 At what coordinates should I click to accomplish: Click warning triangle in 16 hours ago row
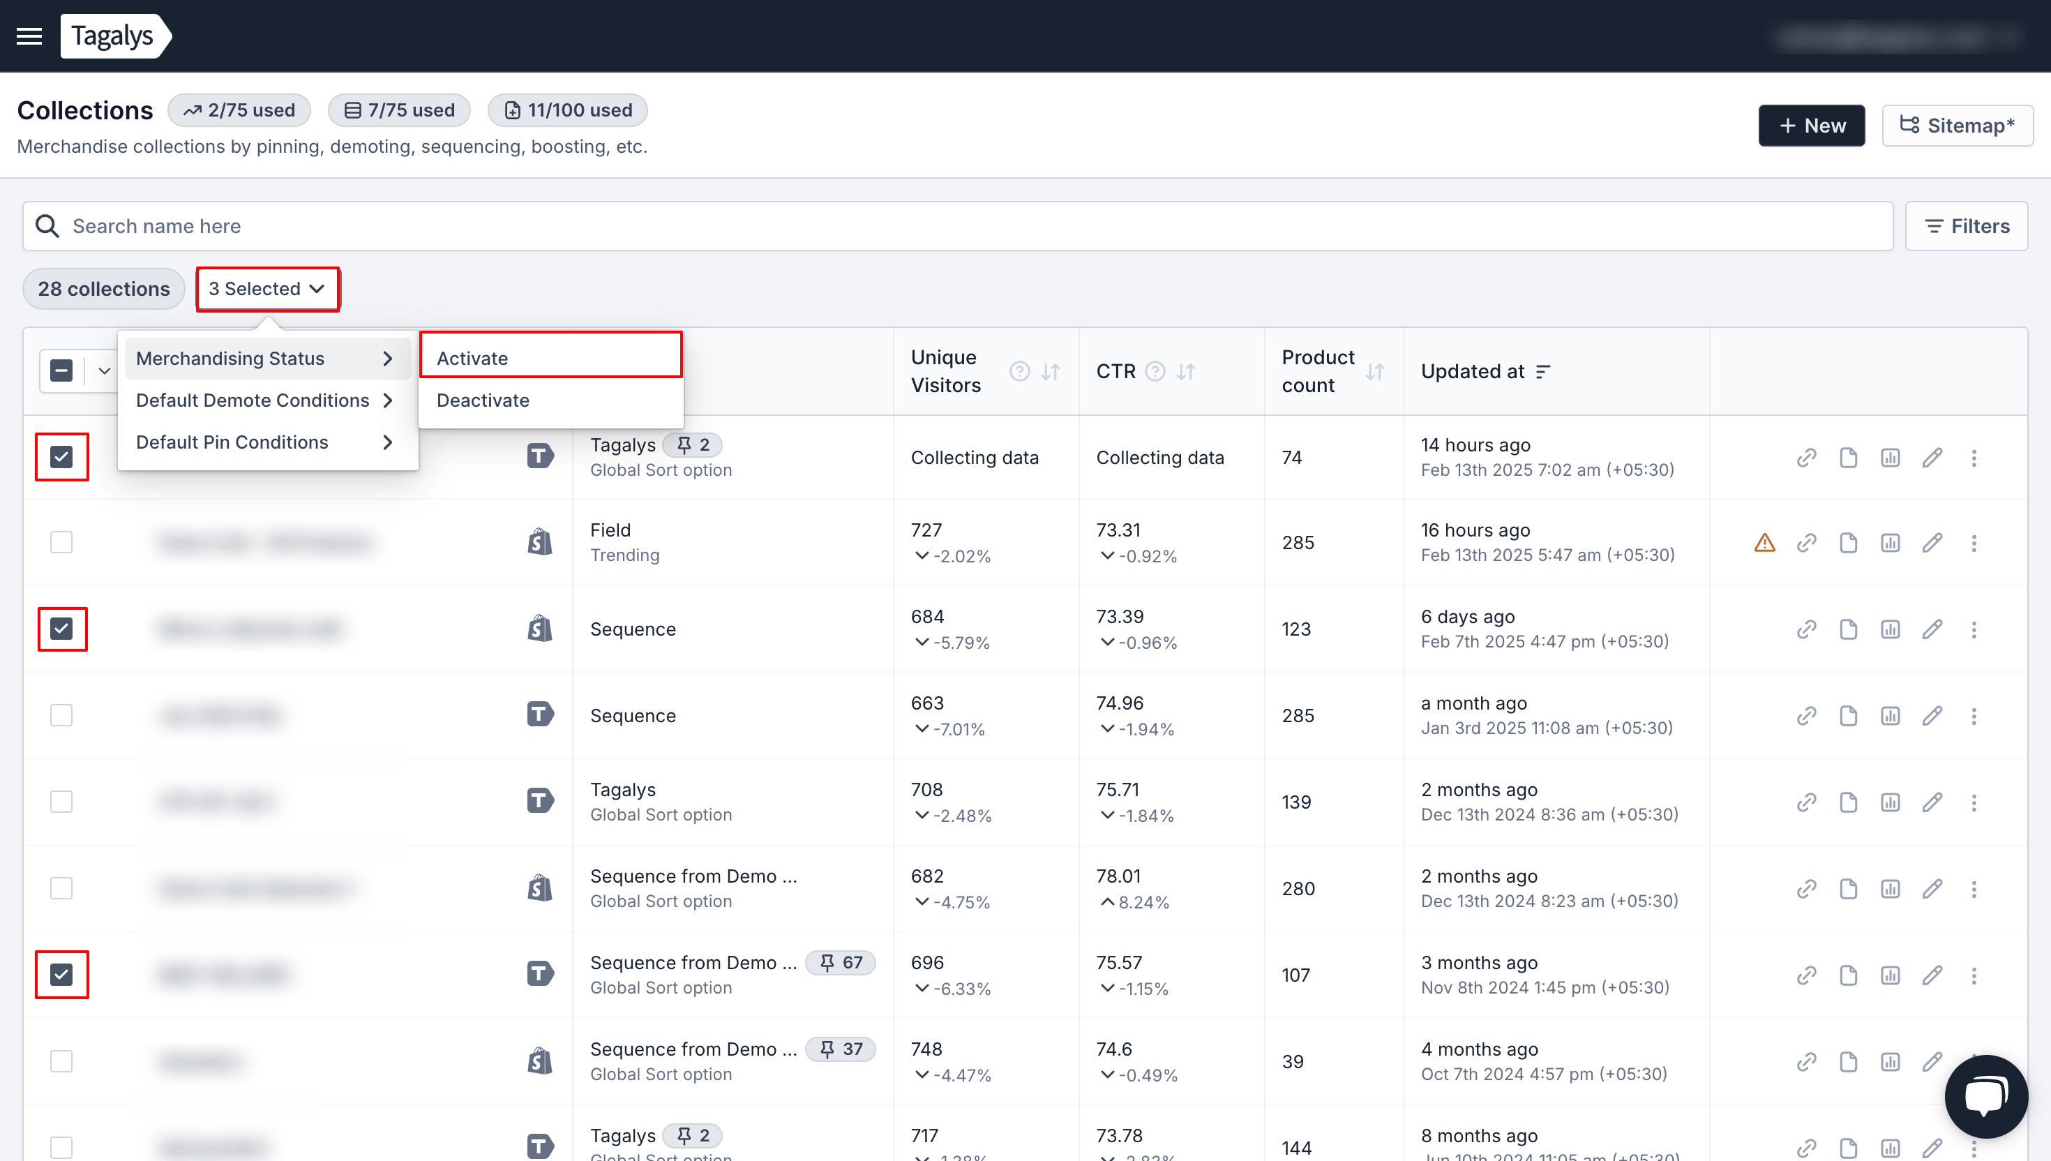[x=1765, y=543]
